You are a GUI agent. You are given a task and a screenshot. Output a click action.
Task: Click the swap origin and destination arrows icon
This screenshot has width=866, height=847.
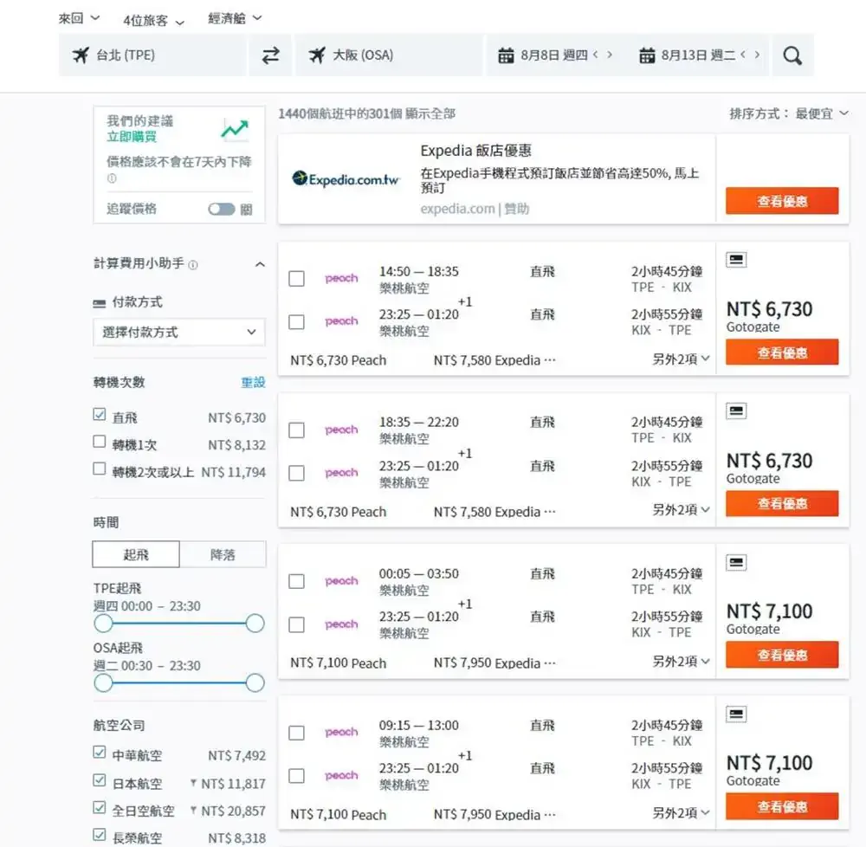[x=270, y=55]
